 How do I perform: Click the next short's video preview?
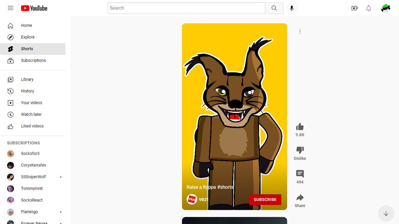(234, 220)
